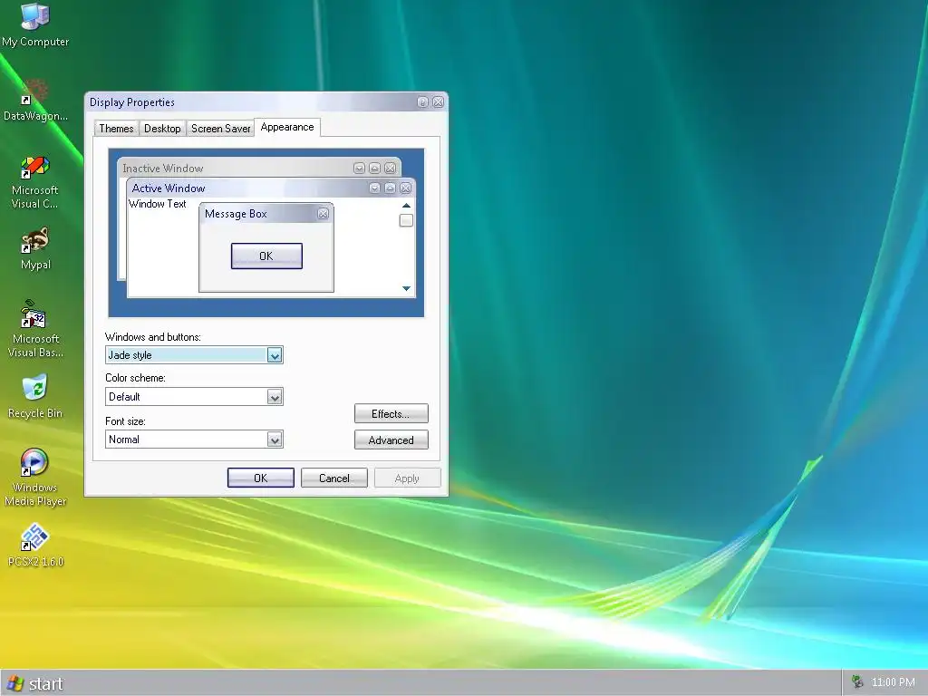The image size is (928, 696).
Task: Click the Inactive Window preview title
Action: point(163,168)
